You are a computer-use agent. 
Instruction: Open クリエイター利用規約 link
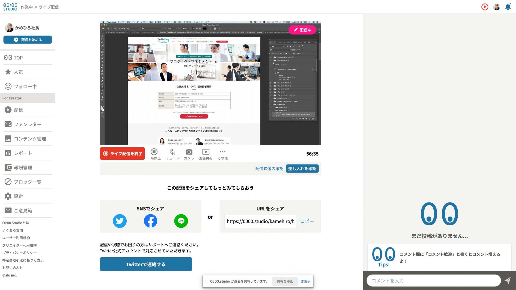tap(19, 245)
